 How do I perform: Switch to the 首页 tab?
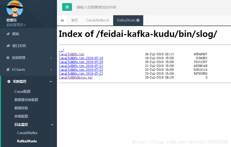75,20
